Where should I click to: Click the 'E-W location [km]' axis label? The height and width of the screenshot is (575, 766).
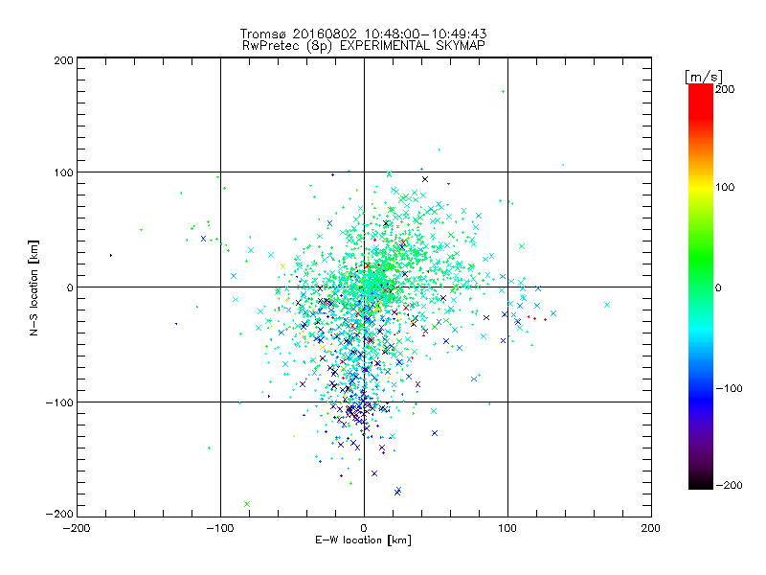[363, 540]
